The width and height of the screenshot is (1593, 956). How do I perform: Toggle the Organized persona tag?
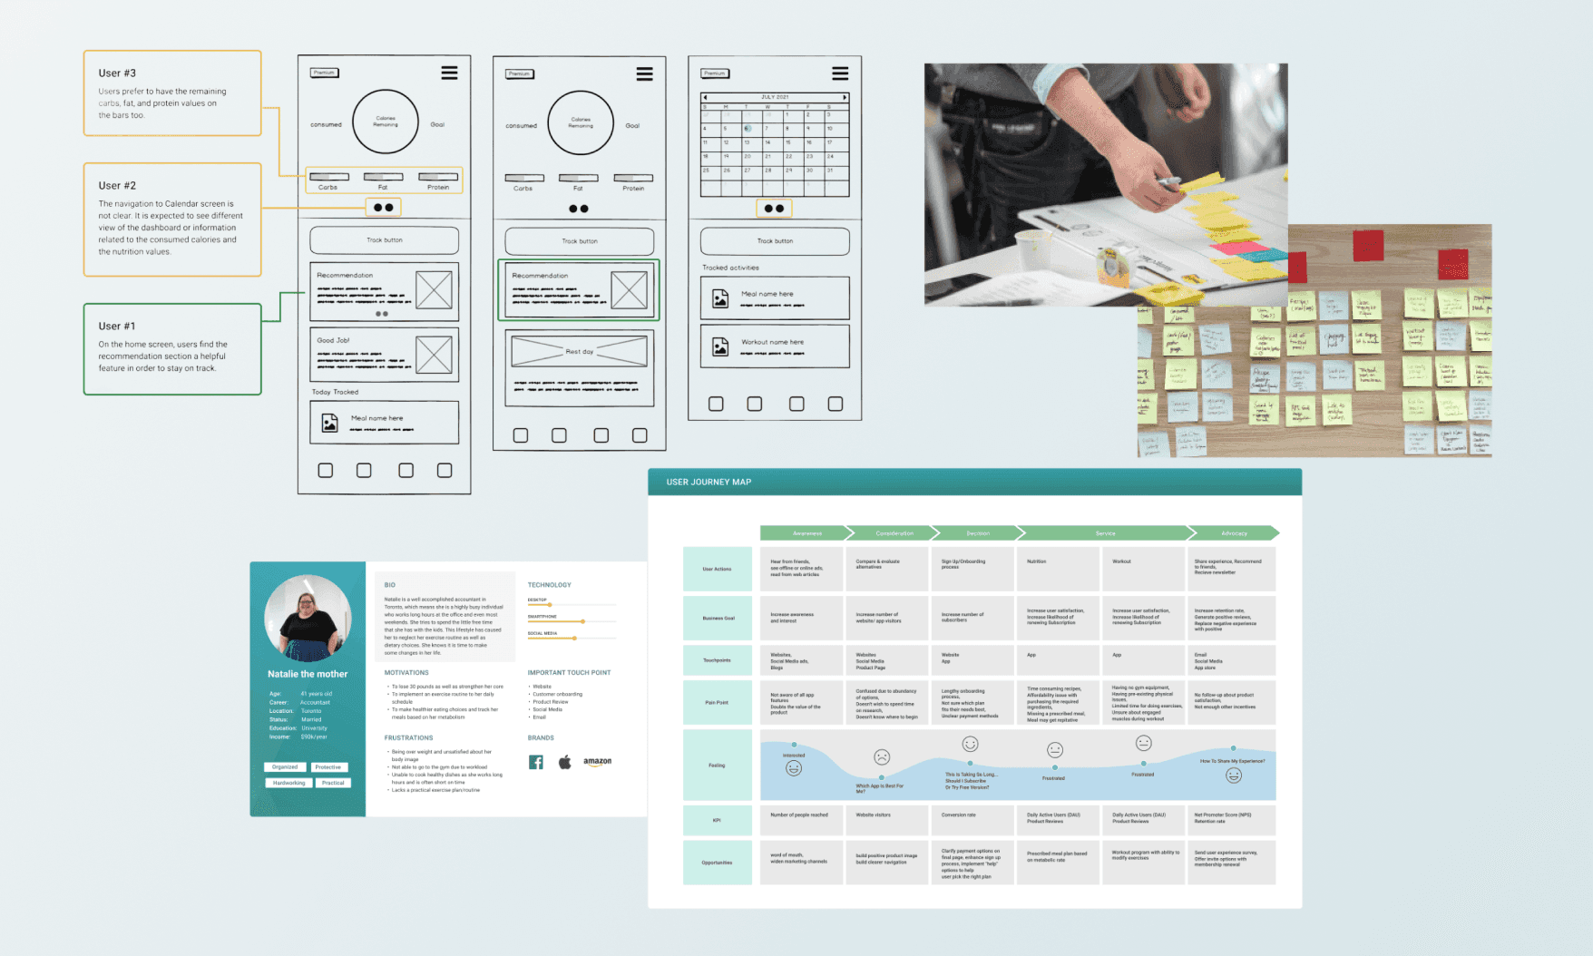285,767
